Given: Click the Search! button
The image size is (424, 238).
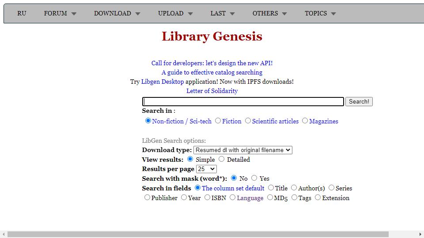Looking at the screenshot, I should [x=359, y=101].
